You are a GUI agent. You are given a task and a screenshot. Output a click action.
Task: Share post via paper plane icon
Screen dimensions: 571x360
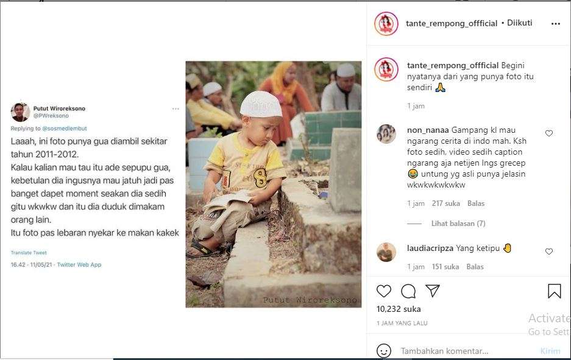tap(433, 291)
